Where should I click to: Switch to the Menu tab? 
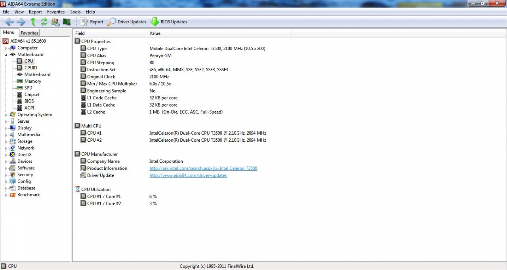(9, 32)
